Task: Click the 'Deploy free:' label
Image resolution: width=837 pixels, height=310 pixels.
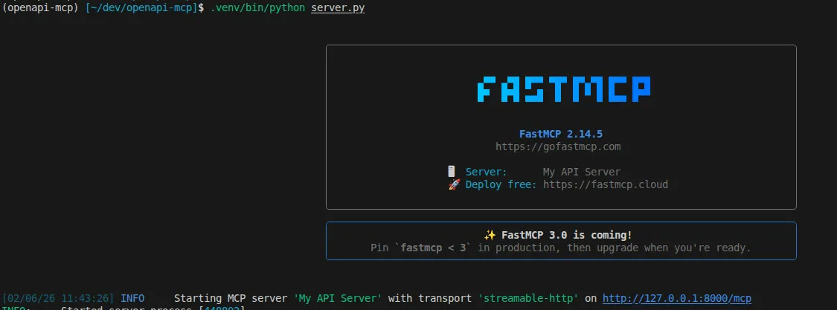Action: pos(501,184)
